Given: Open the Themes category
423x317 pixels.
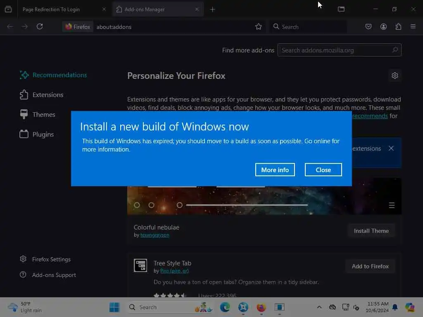Looking at the screenshot, I should (x=38, y=115).
